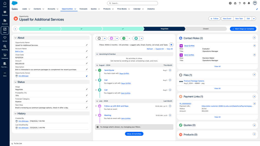
Task: Click the new task list icon
Action: tap(124, 38)
